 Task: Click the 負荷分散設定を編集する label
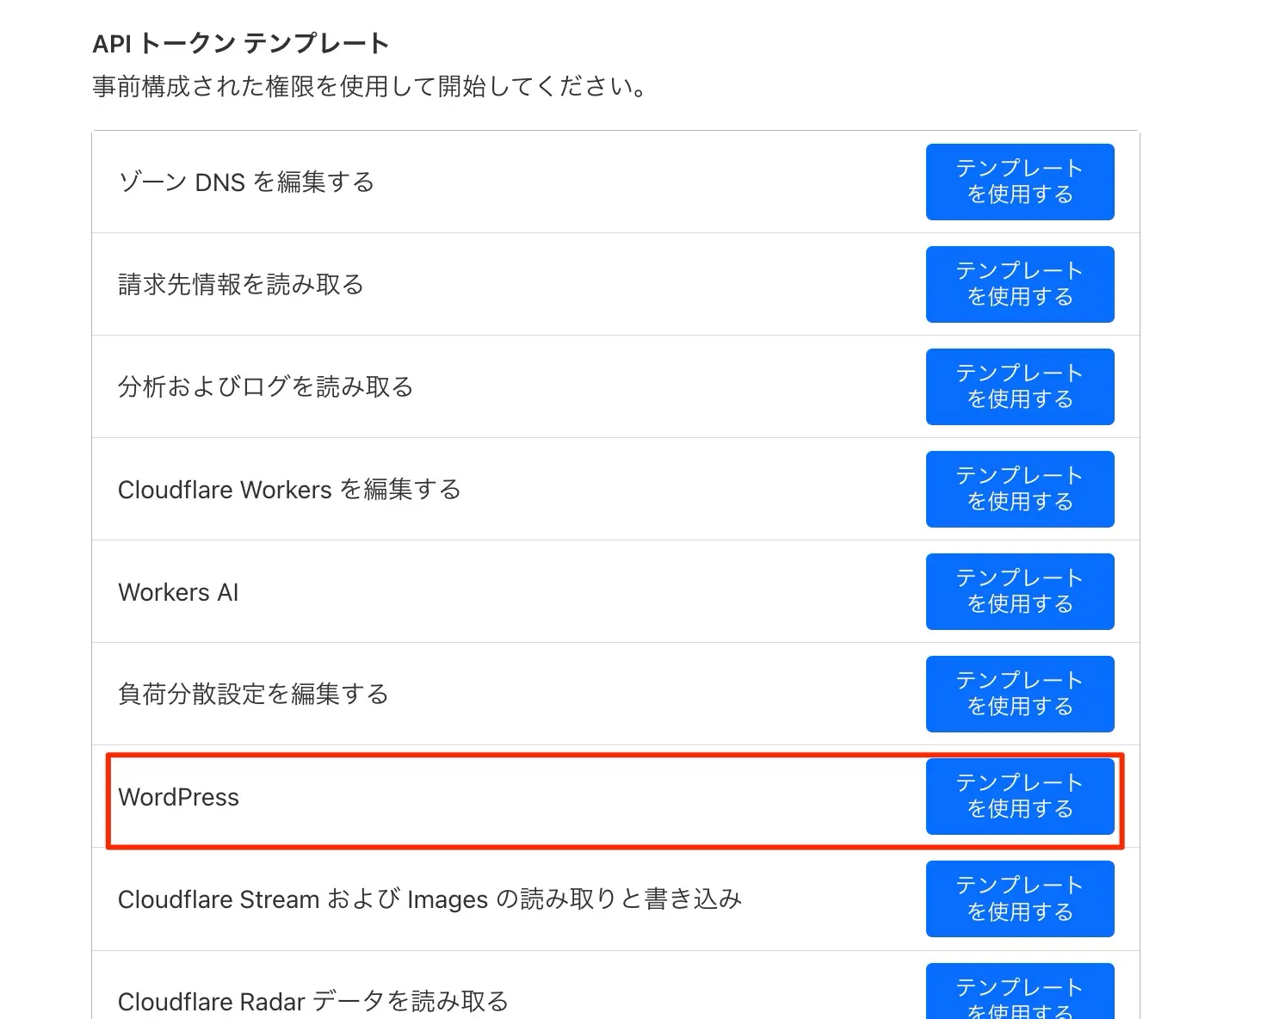pos(253,695)
